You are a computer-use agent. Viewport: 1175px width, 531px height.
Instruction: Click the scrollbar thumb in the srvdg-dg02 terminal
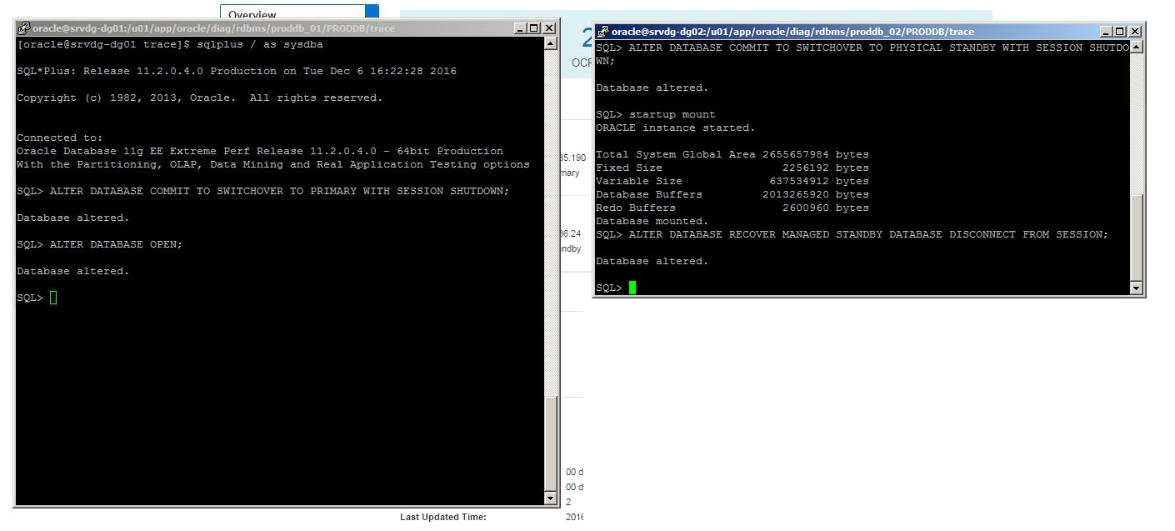pos(1136,238)
